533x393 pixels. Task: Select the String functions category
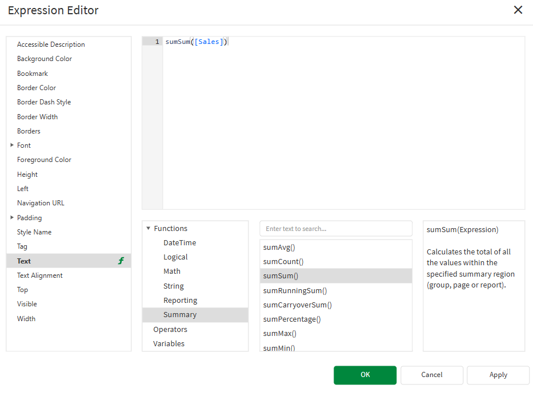[174, 285]
